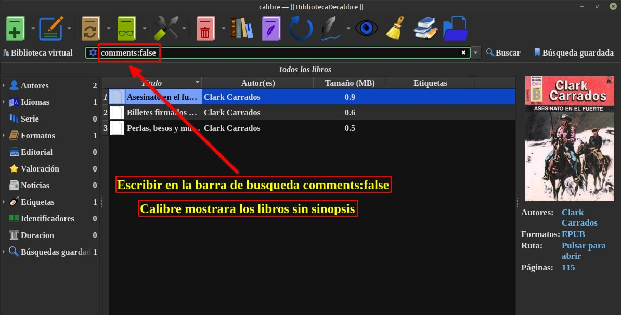Open dropdown arrow next to quill pen

coord(348,28)
